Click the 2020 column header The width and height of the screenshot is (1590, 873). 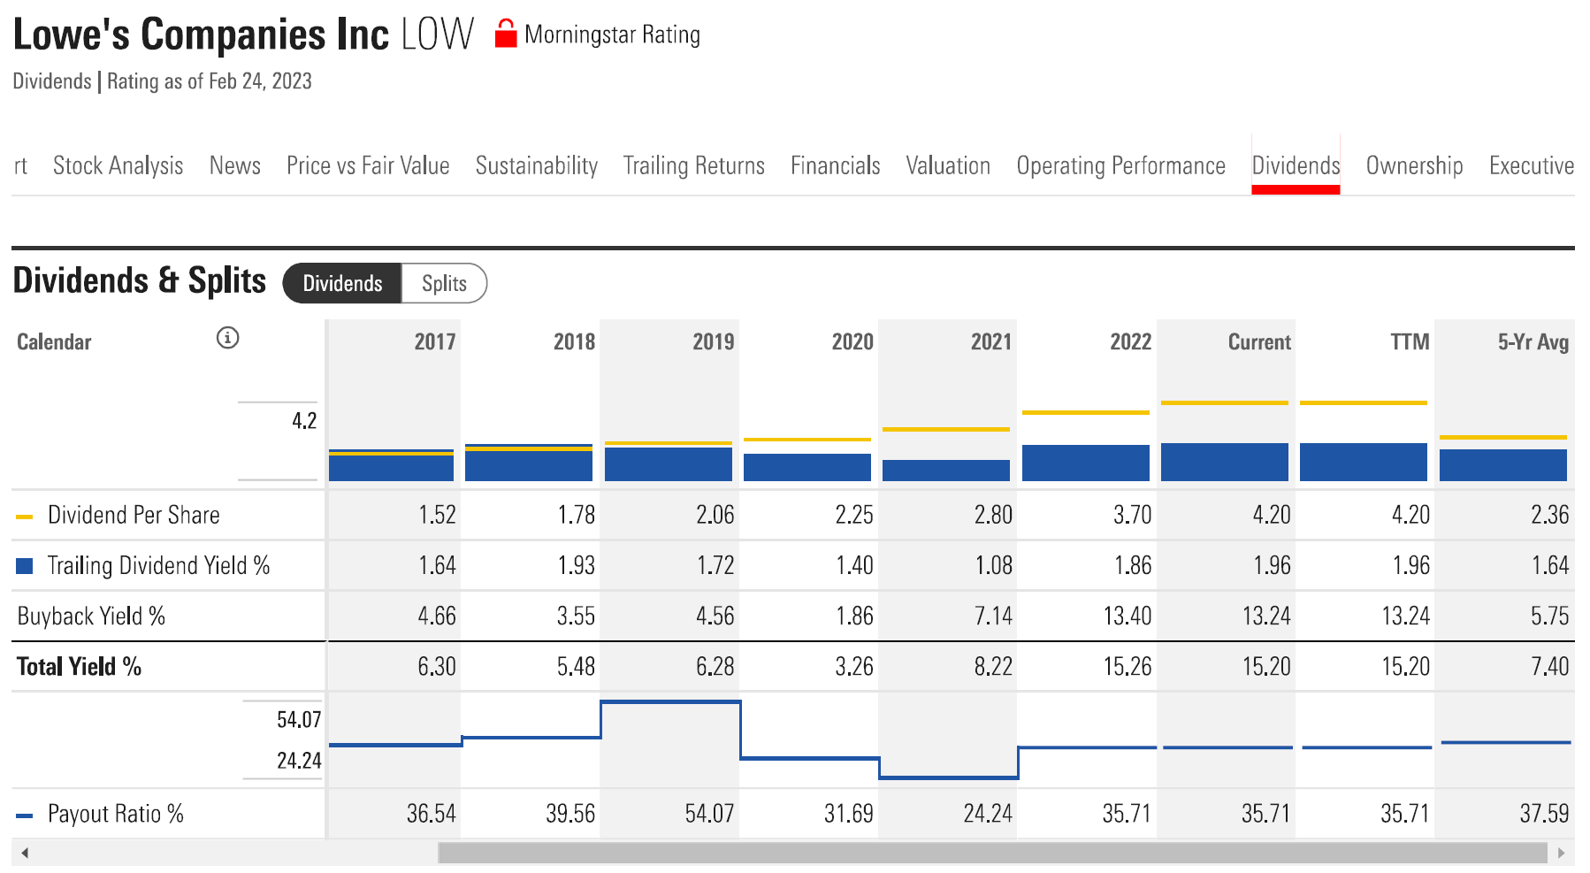[x=852, y=342]
